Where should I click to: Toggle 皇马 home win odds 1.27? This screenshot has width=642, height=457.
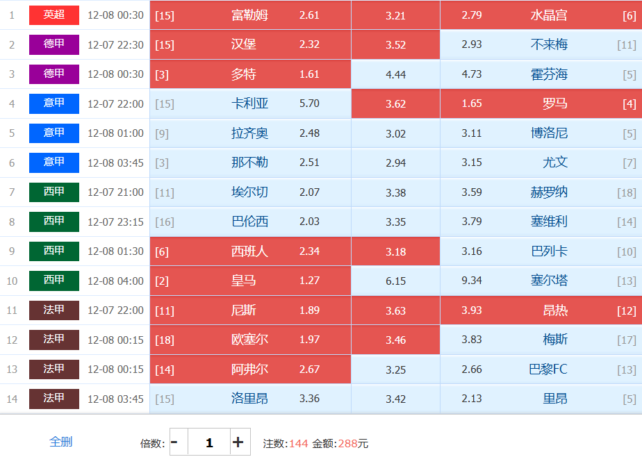pyautogui.click(x=250, y=281)
